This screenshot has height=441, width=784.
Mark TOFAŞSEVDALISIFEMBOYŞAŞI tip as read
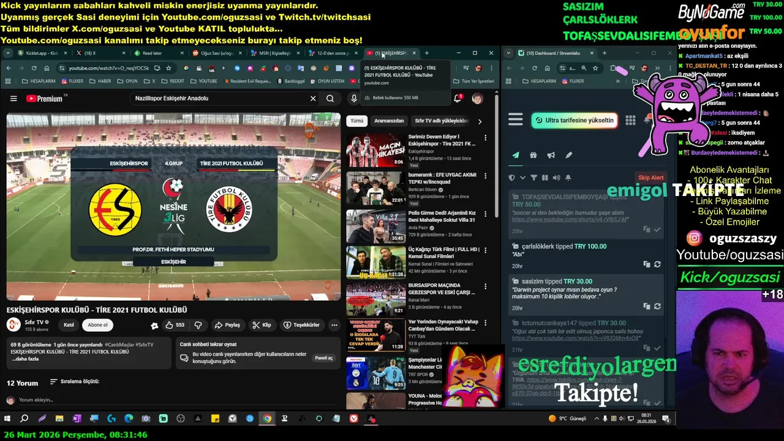coord(657,230)
